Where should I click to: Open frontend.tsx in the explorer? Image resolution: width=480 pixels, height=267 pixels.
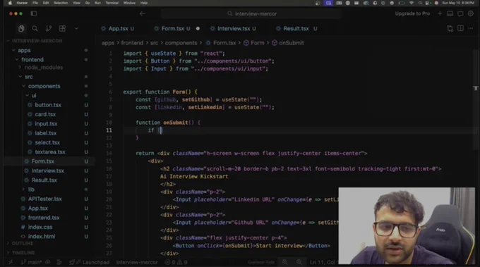coord(44,218)
